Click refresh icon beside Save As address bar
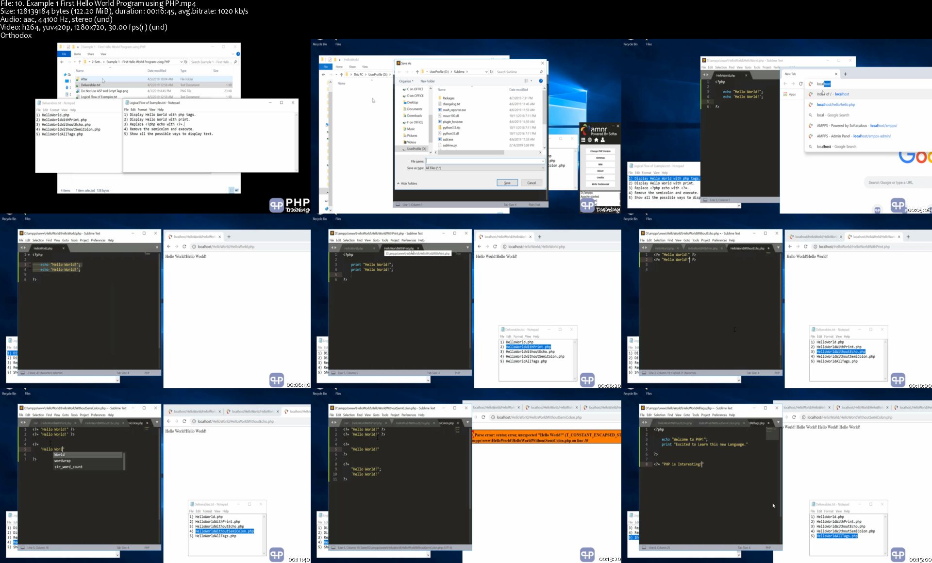Screen dimensions: 932x563 [491, 72]
